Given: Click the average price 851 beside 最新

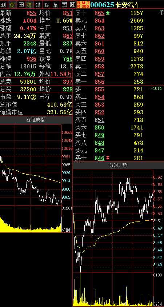Looking at the screenshot, I should pos(68,13).
